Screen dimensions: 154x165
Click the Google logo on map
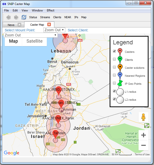tap(11, 153)
